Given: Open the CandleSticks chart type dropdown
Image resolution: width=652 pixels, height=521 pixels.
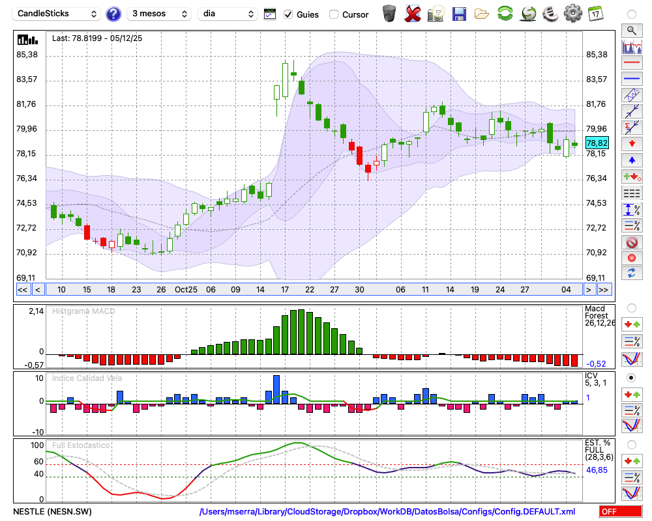Looking at the screenshot, I should 57,14.
